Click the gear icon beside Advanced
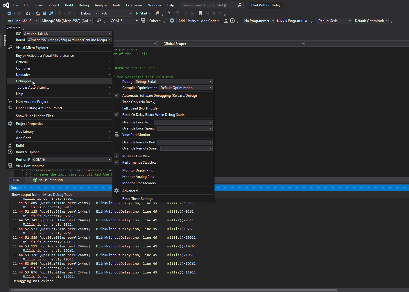This screenshot has height=292, width=409. 116,191
